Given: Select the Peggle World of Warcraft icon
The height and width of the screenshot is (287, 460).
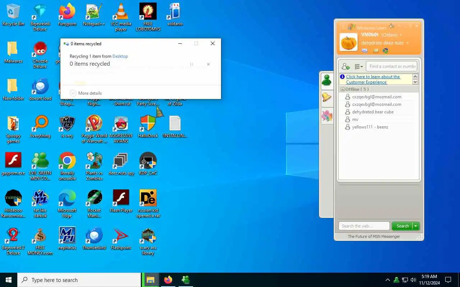Looking at the screenshot, I should tap(94, 129).
